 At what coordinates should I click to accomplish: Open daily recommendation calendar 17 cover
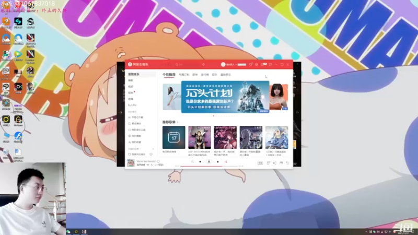pyautogui.click(x=174, y=137)
